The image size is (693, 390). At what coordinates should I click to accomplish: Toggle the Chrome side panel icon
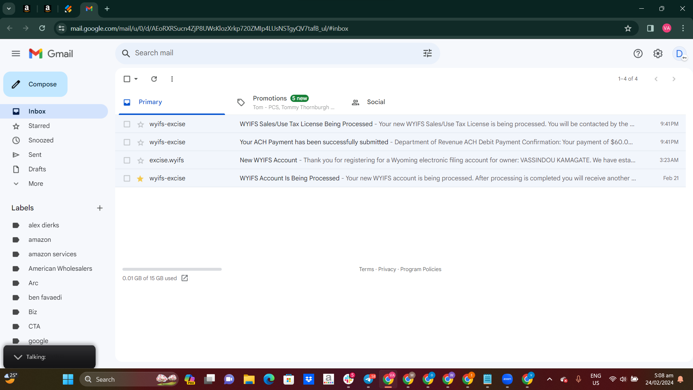(650, 28)
